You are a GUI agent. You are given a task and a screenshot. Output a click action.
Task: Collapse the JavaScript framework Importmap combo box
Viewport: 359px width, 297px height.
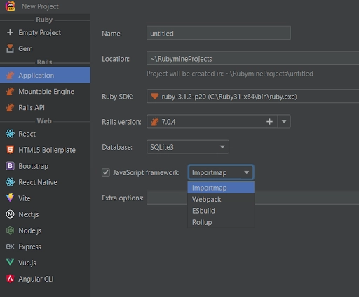pos(221,172)
